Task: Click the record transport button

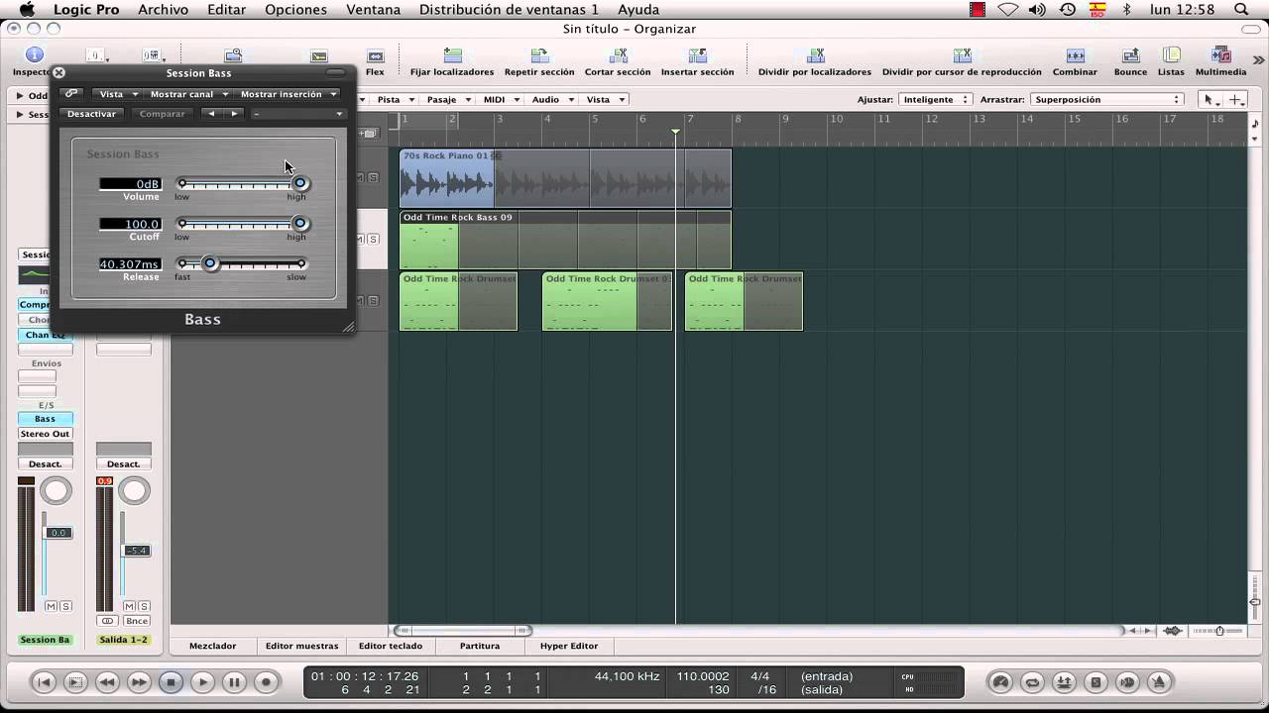Action: click(266, 682)
